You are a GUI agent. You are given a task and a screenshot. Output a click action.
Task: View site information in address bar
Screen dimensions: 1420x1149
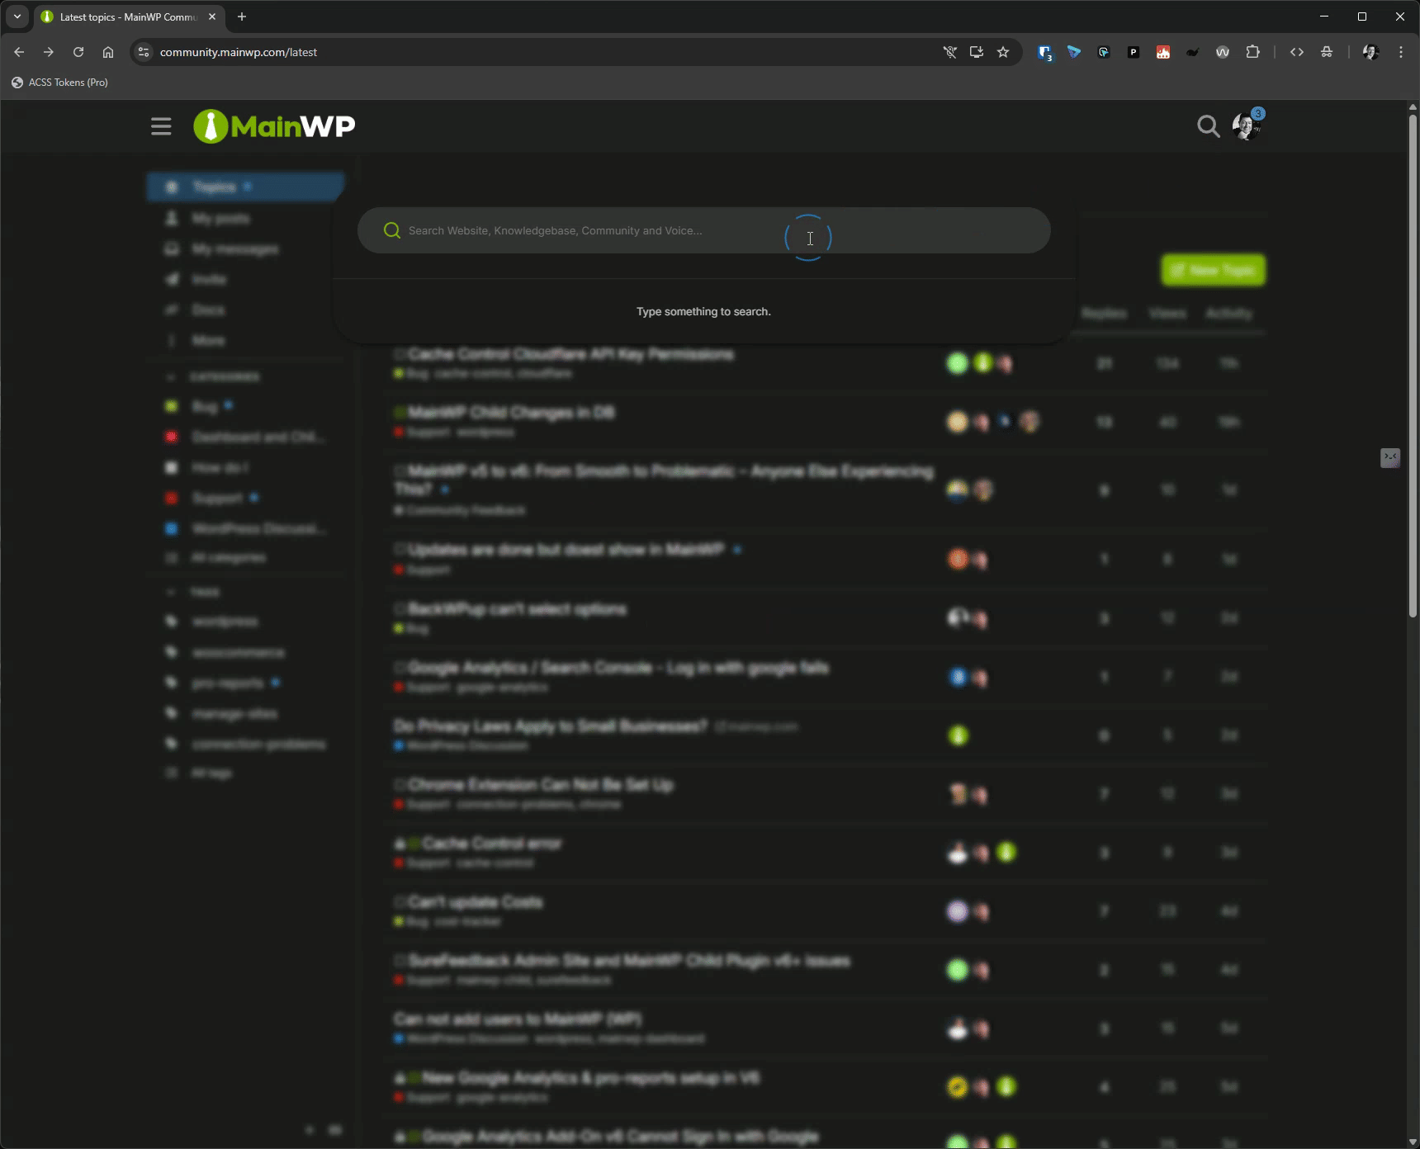pyautogui.click(x=144, y=52)
